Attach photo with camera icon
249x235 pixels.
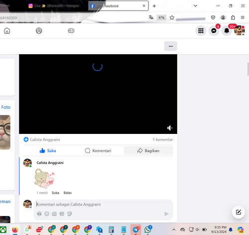coord(54,214)
